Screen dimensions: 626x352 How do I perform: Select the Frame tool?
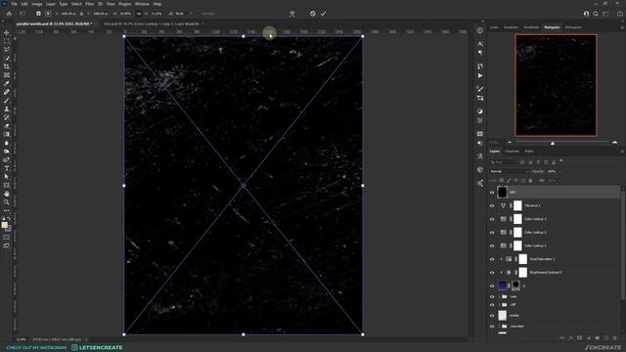(x=7, y=75)
